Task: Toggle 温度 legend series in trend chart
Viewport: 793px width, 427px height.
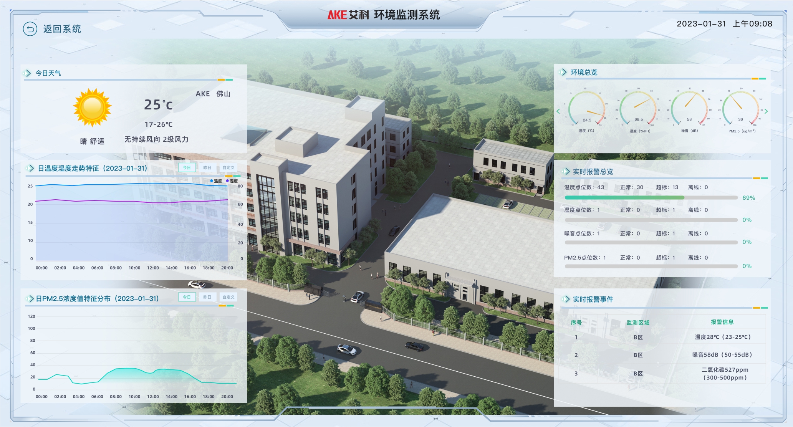Action: pyautogui.click(x=216, y=181)
